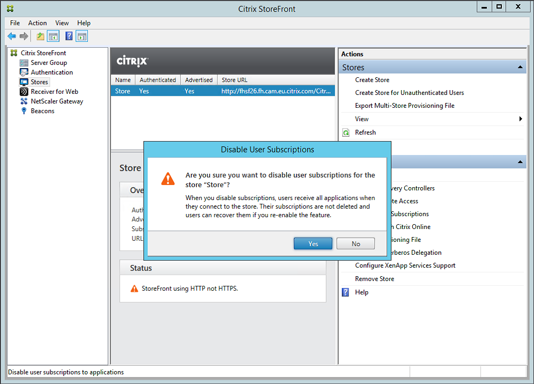The image size is (534, 384).
Task: Click the green Refresh icon in Actions
Action: (x=346, y=132)
